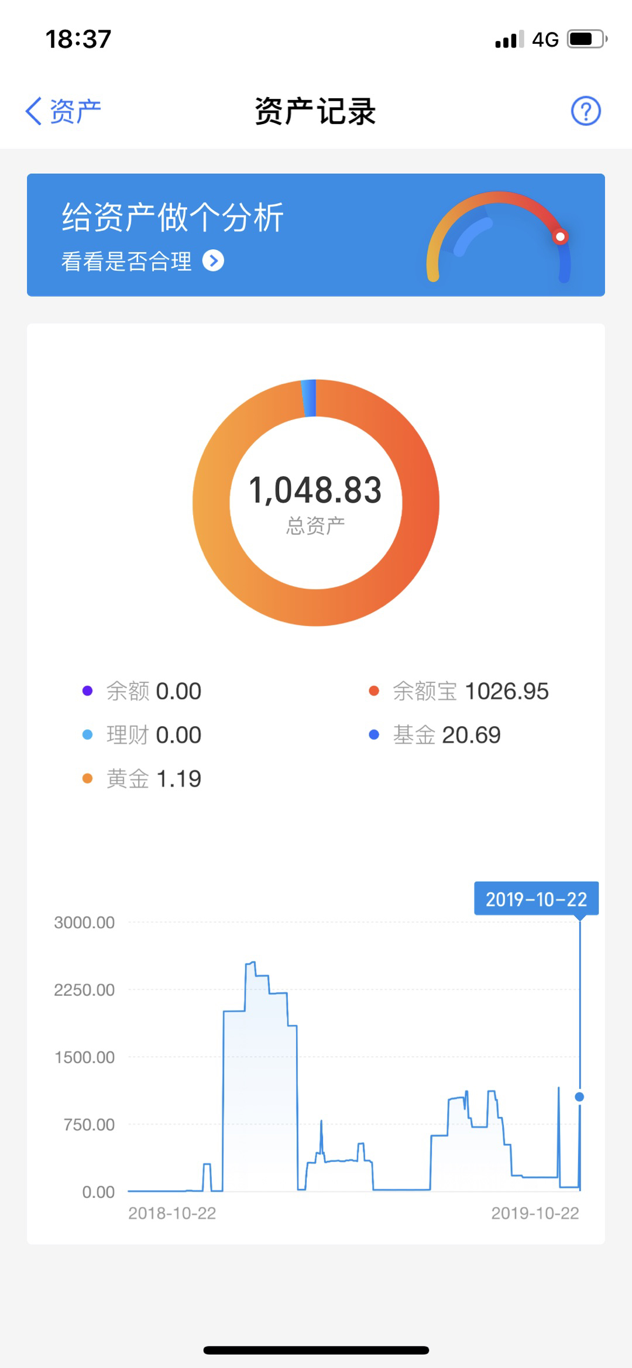Screen dimensions: 632x1368
Task: Tap the cellular signal bars icon
Action: click(x=509, y=40)
